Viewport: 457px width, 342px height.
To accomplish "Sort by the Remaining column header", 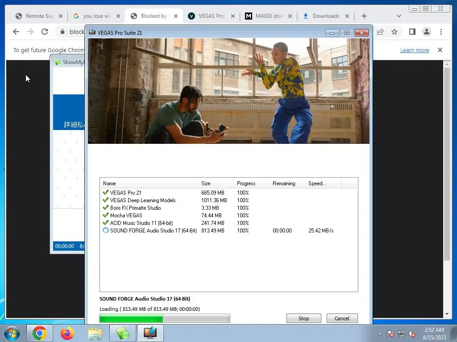I will 287,183.
